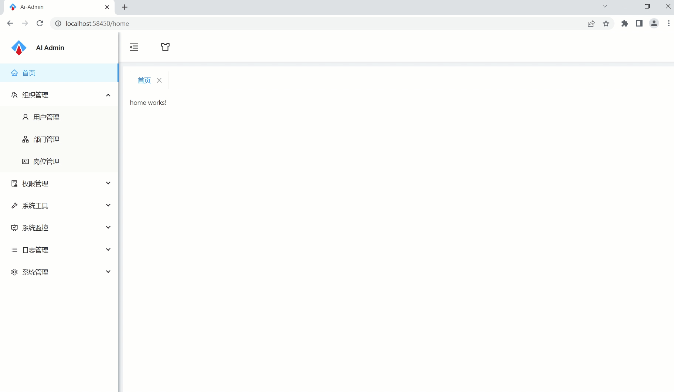The image size is (674, 392).
Task: Expand the 日志管理 submenu arrow
Action: coord(108,250)
